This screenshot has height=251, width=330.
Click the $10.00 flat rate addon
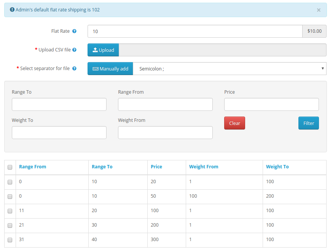point(314,31)
